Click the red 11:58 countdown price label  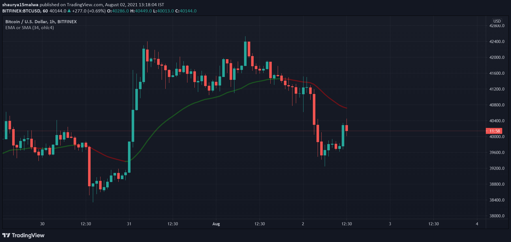pyautogui.click(x=494, y=131)
